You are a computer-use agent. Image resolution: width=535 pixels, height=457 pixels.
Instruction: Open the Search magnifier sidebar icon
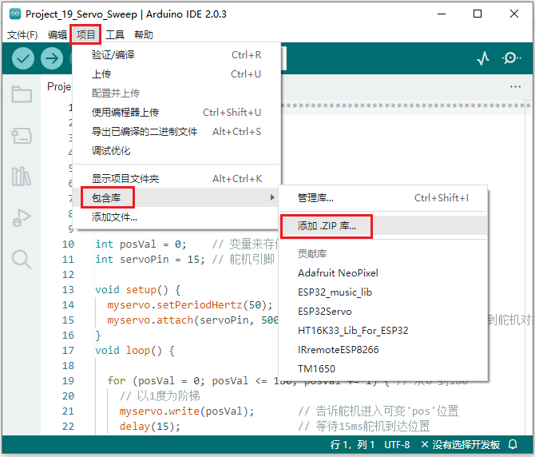pyautogui.click(x=22, y=258)
